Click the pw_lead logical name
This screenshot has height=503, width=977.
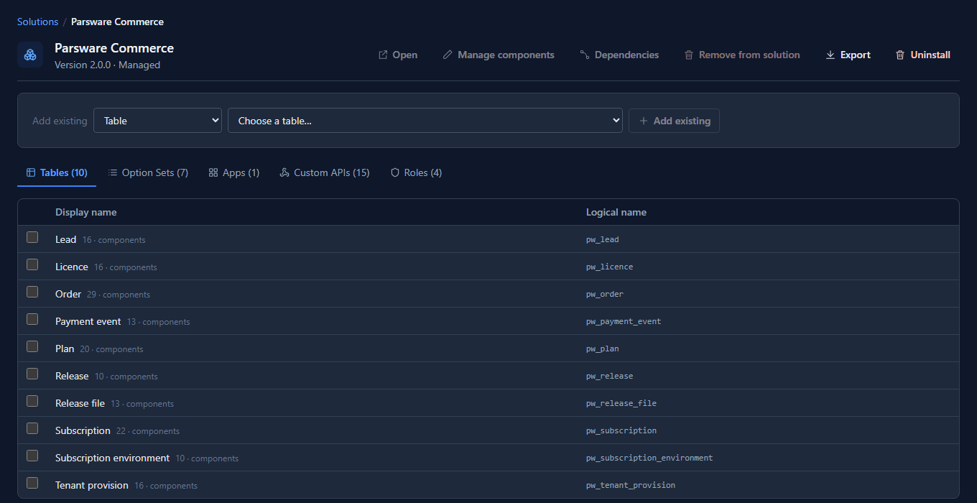tap(602, 239)
